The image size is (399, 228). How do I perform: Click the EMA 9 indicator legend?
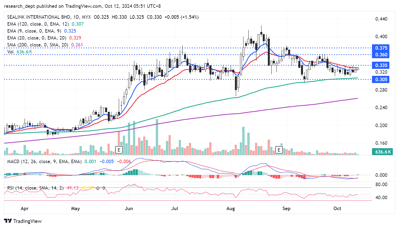34,31
